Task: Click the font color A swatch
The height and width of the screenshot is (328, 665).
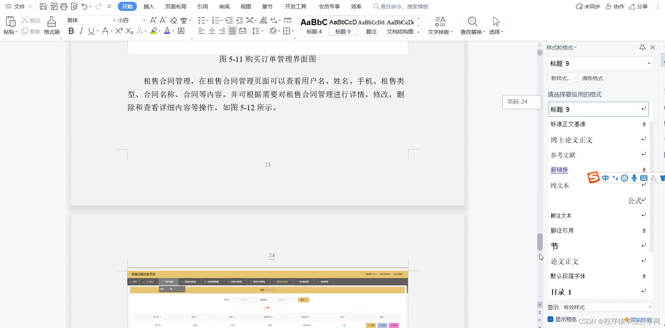Action: [x=167, y=31]
